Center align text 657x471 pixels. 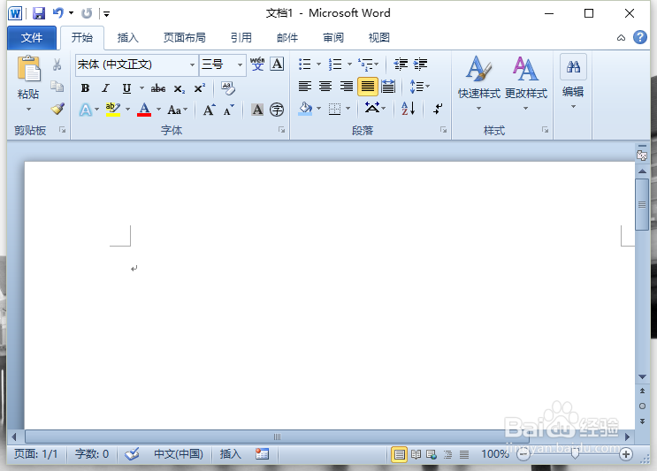click(x=325, y=87)
